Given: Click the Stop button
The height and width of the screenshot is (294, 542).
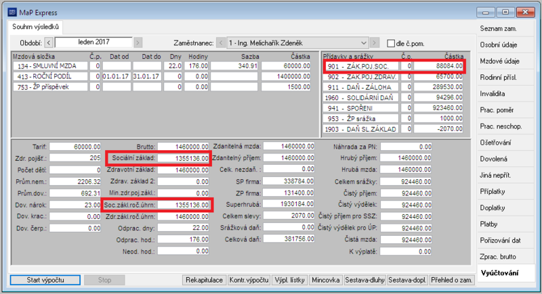Looking at the screenshot, I should tap(104, 280).
